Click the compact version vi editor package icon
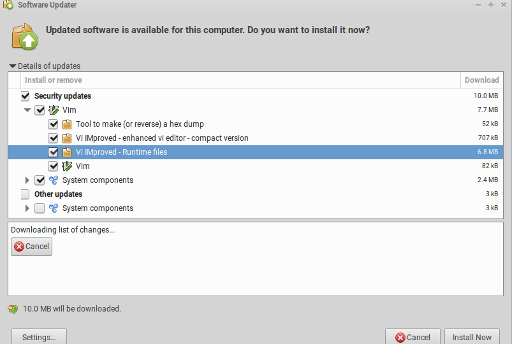The height and width of the screenshot is (344, 512). click(x=67, y=138)
